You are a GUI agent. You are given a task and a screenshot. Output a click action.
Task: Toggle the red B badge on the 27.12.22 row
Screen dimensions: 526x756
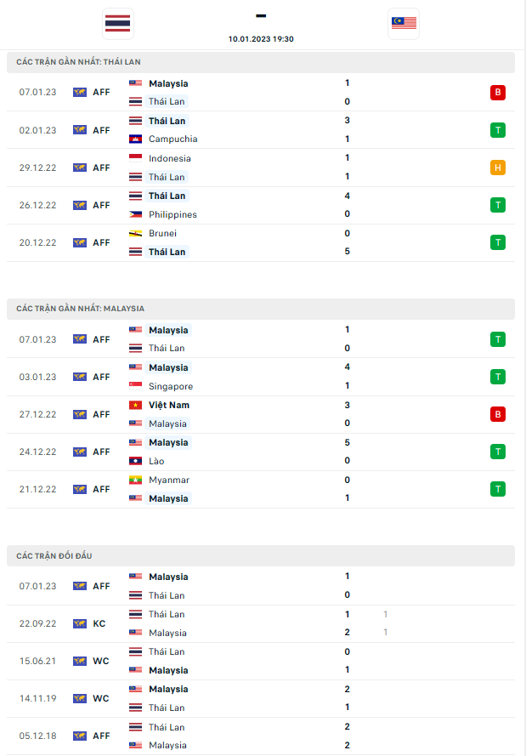498,414
